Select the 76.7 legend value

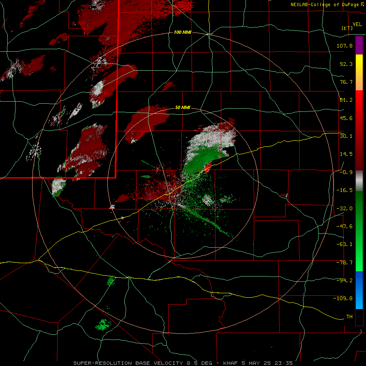(x=346, y=82)
